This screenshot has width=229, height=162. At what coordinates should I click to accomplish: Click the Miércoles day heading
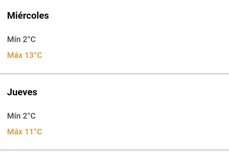[28, 16]
